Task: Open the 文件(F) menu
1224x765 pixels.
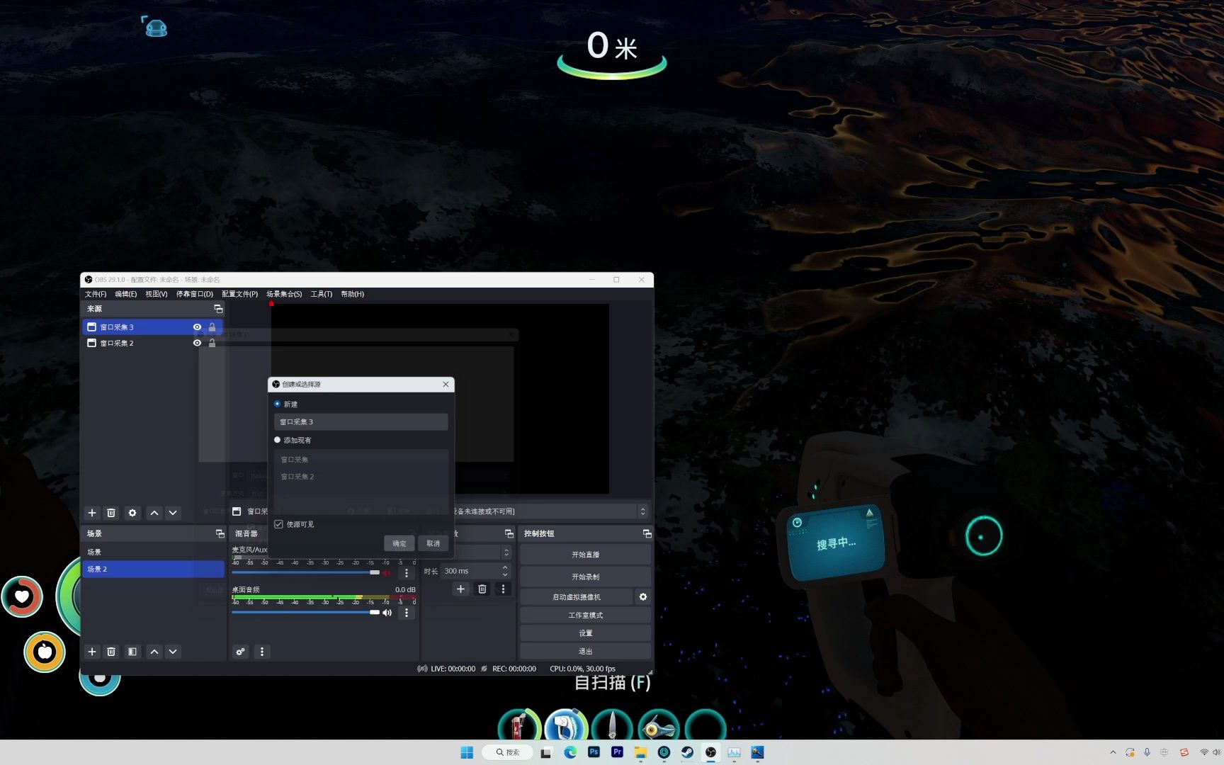Action: tap(96, 294)
